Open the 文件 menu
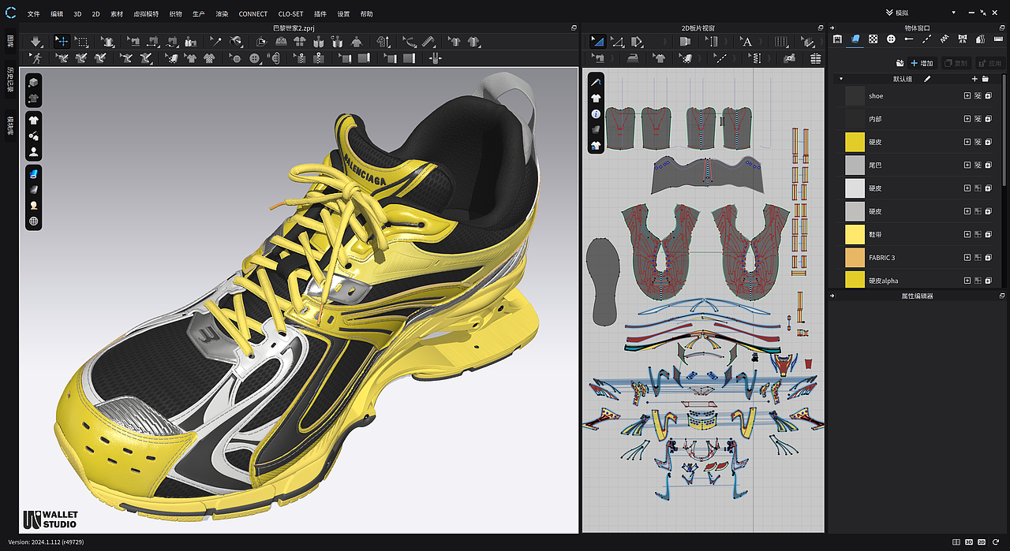 pyautogui.click(x=33, y=14)
